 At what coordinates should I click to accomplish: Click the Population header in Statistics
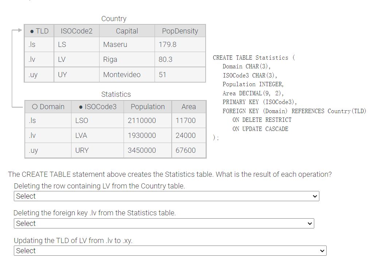coord(147,107)
